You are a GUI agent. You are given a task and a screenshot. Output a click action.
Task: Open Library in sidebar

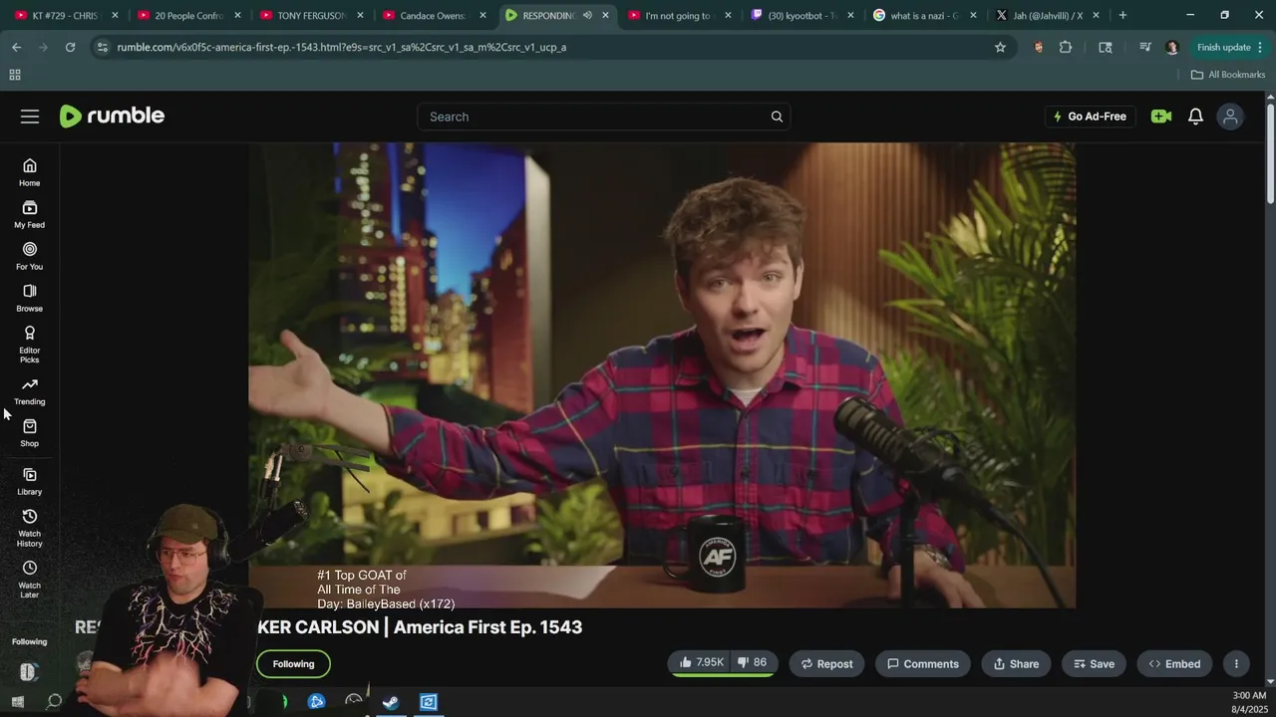pyautogui.click(x=30, y=482)
